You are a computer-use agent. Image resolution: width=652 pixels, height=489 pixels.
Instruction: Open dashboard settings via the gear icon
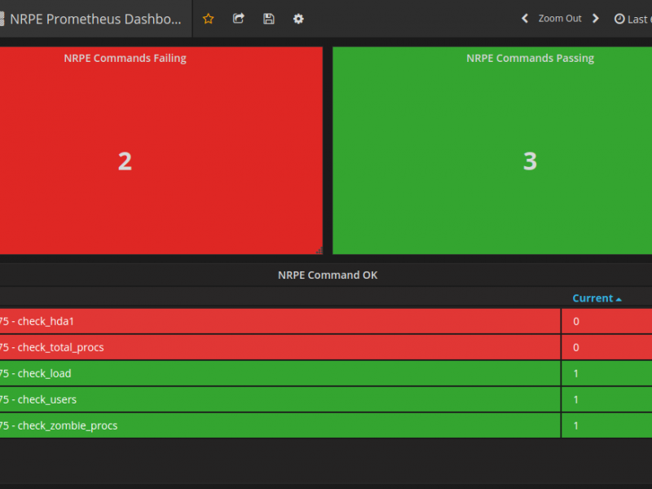point(298,19)
